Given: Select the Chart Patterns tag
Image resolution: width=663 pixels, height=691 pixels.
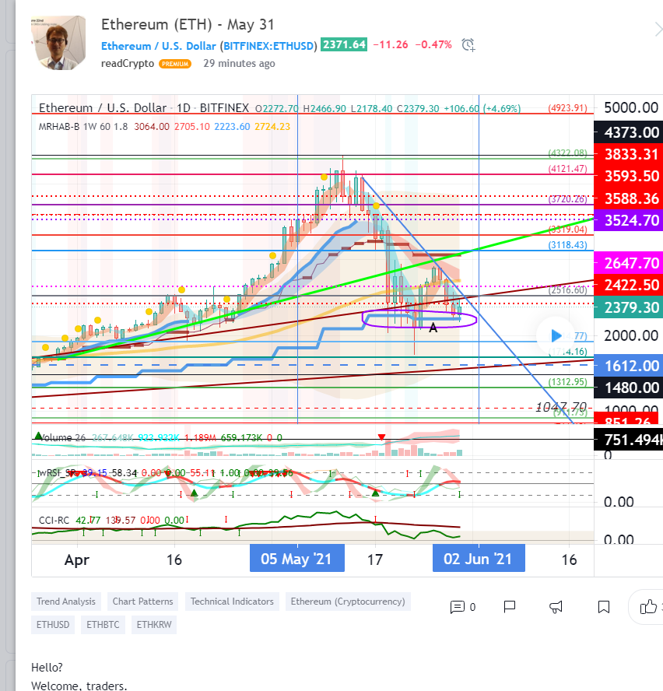Looking at the screenshot, I should (142, 602).
